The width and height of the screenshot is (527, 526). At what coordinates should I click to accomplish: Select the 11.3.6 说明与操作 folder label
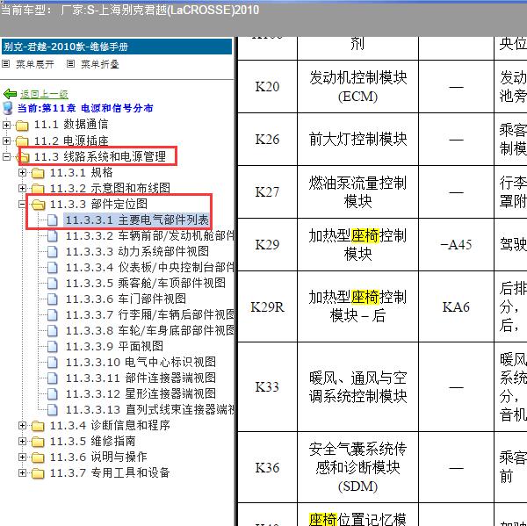tap(98, 458)
